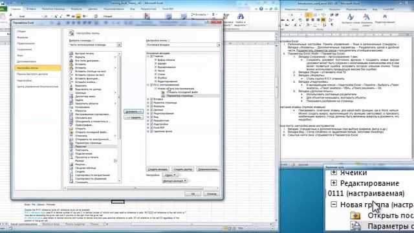
Task: Open the Reset (Сброс) dropdown
Action: (x=169, y=175)
